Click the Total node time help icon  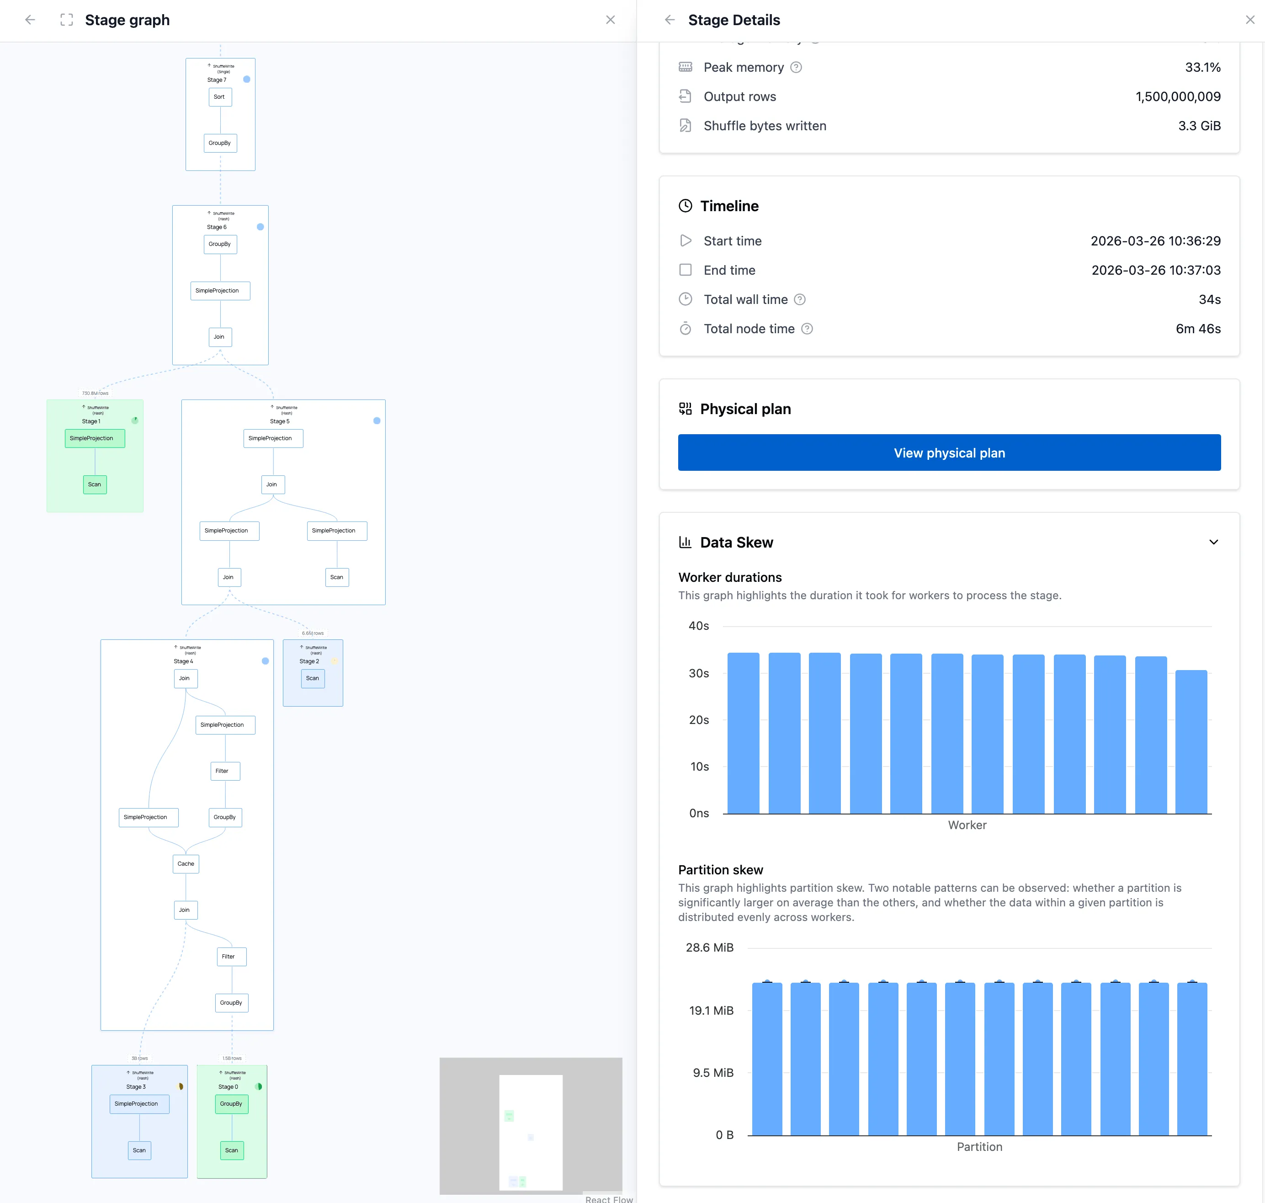point(807,329)
